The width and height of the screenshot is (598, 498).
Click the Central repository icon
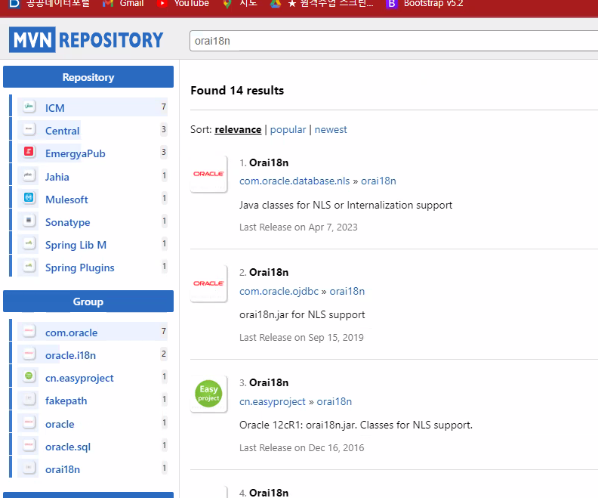click(29, 129)
